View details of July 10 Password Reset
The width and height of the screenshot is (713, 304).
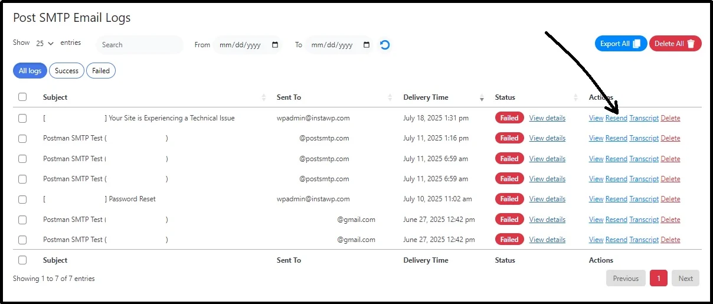coord(547,199)
